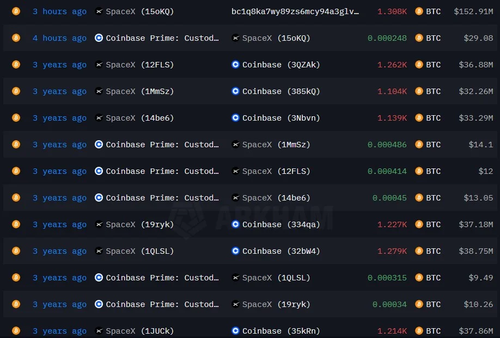This screenshot has height=338, width=500.
Task: Select the 1.308K BTC amount value
Action: [x=392, y=11]
